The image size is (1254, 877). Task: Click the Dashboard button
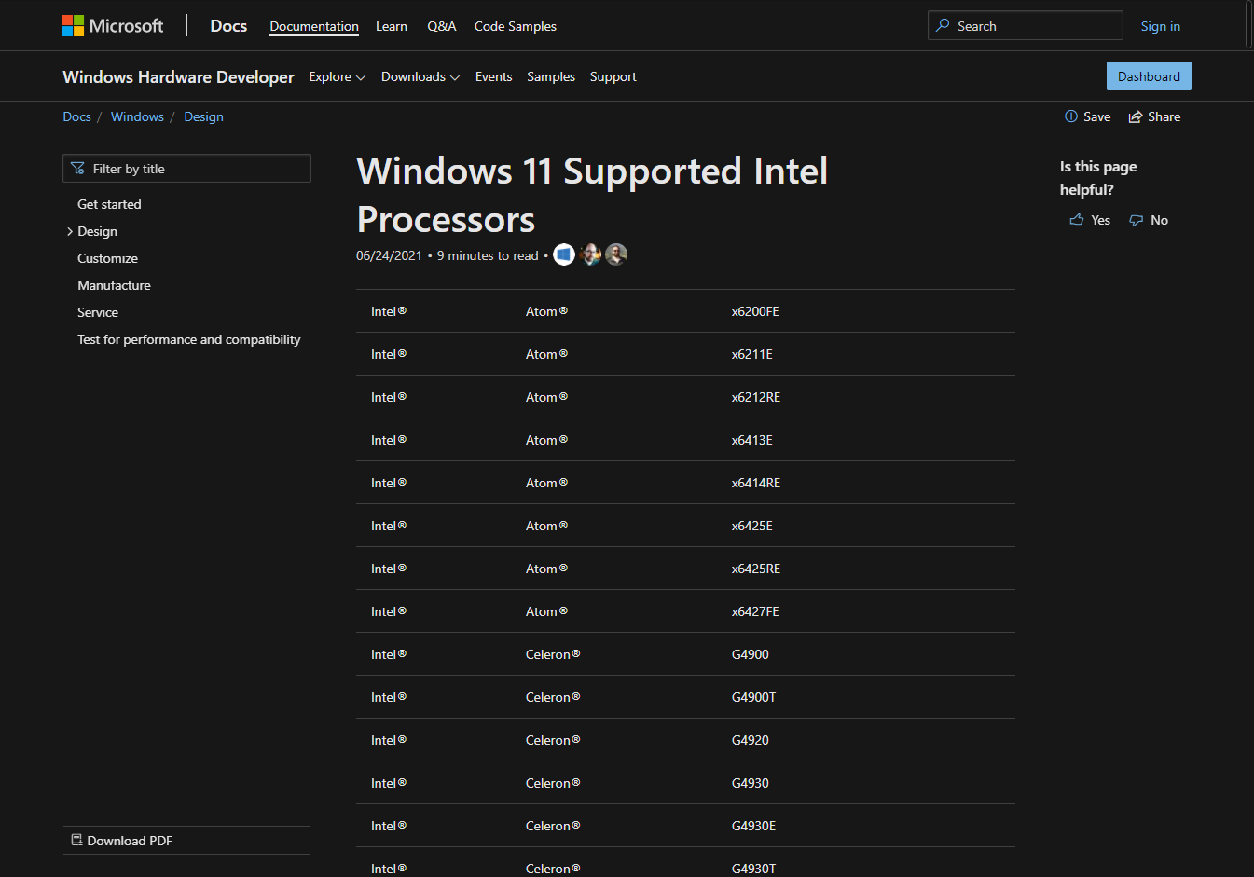(1149, 76)
